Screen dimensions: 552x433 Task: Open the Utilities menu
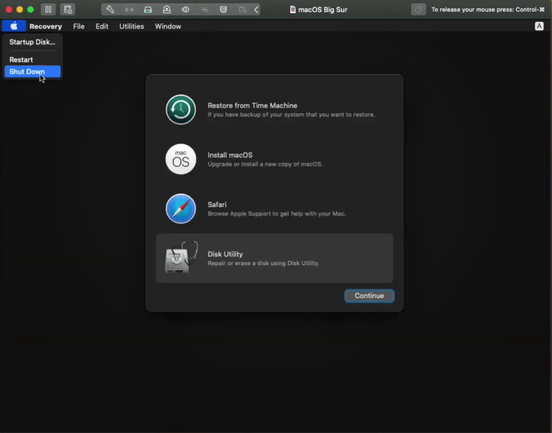(x=132, y=26)
